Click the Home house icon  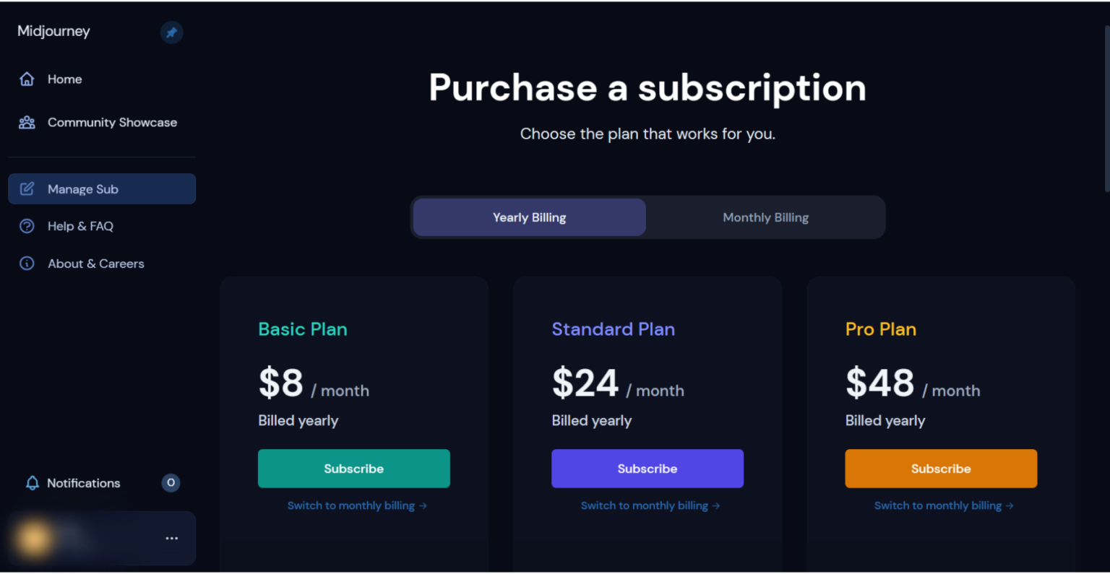coord(27,79)
